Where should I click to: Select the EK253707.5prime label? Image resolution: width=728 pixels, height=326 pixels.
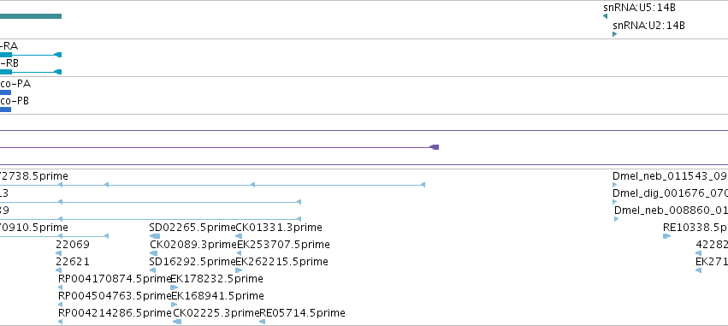point(283,245)
